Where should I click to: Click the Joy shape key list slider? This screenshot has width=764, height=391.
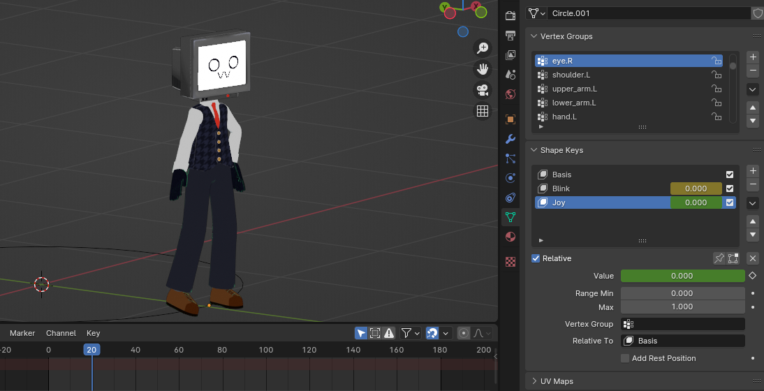[696, 202]
